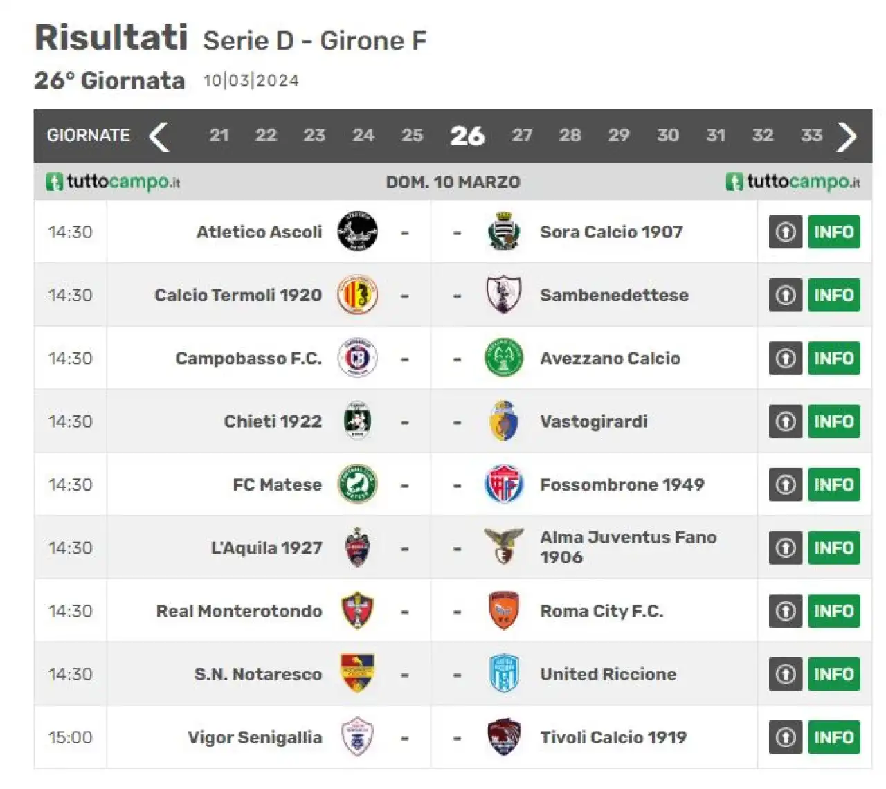886x789 pixels.
Task: Open INFO for L'Aquila 1927 match
Action: point(834,547)
